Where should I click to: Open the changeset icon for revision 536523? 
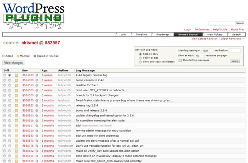pos(37,106)
